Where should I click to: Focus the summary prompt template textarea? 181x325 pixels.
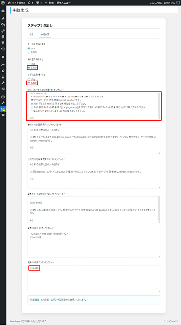pyautogui.click(x=94, y=141)
